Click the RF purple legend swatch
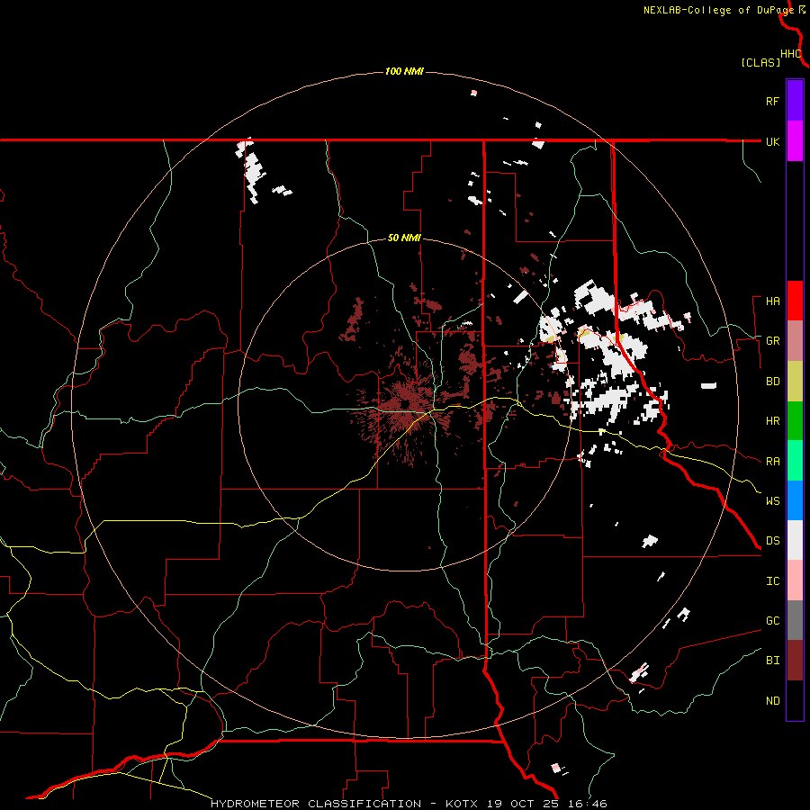 point(795,101)
